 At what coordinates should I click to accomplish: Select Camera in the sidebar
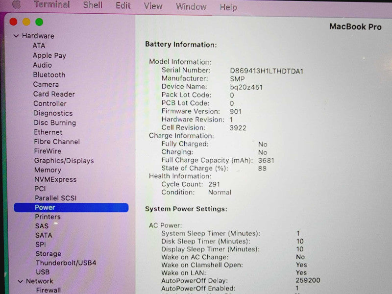point(46,84)
